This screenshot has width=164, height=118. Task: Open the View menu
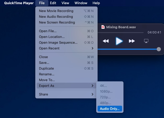(x=65, y=3)
